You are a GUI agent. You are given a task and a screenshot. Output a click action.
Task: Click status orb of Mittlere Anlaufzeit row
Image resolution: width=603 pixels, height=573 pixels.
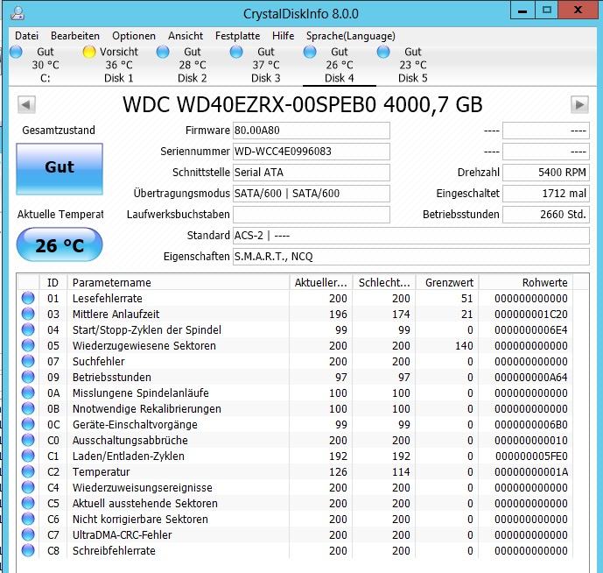(x=28, y=314)
